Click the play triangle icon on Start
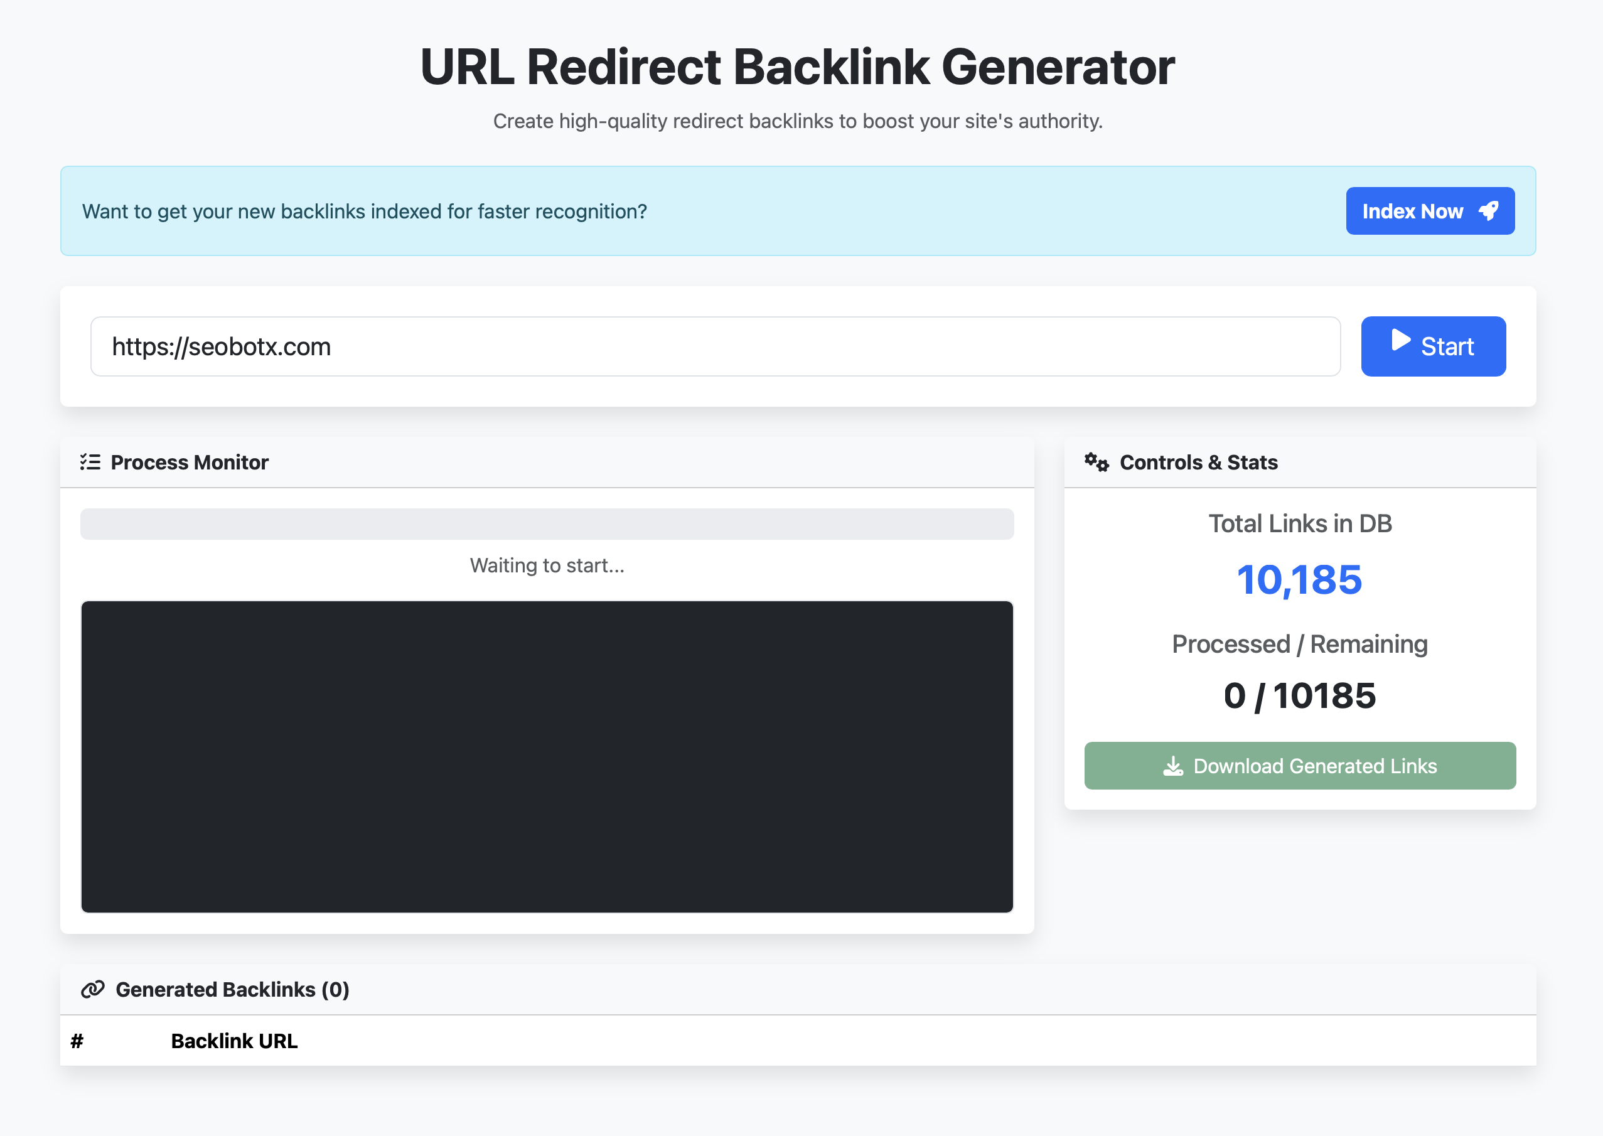 (x=1400, y=340)
